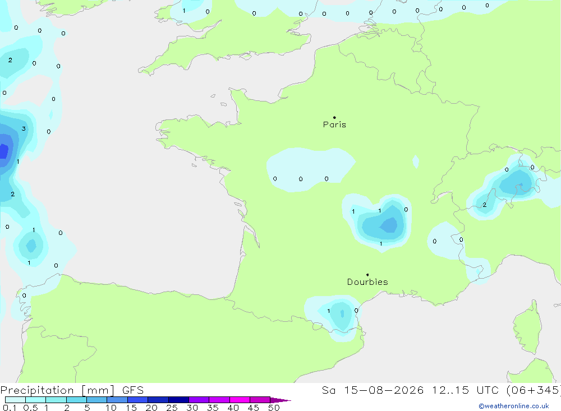Click the 'Precipitation [mm]' title text
Screen dimensions: 561x411
(57, 390)
